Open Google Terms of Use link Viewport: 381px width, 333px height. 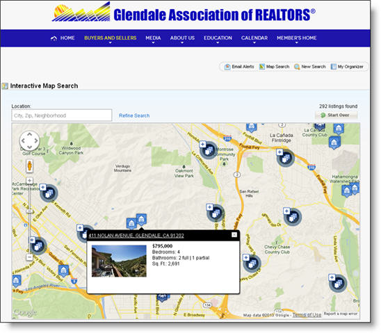[307, 315]
